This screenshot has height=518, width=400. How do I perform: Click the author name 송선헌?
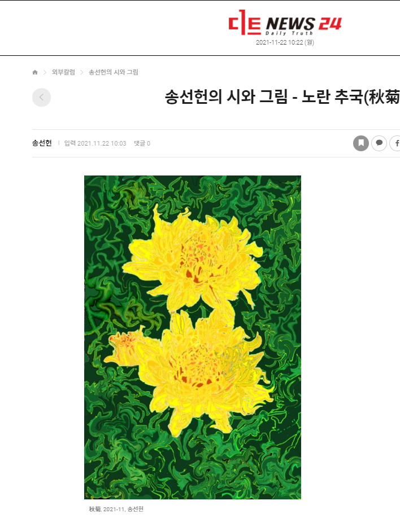[42, 143]
